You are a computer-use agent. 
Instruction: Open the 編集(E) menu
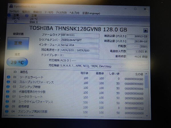pyautogui.click(x=26, y=12)
